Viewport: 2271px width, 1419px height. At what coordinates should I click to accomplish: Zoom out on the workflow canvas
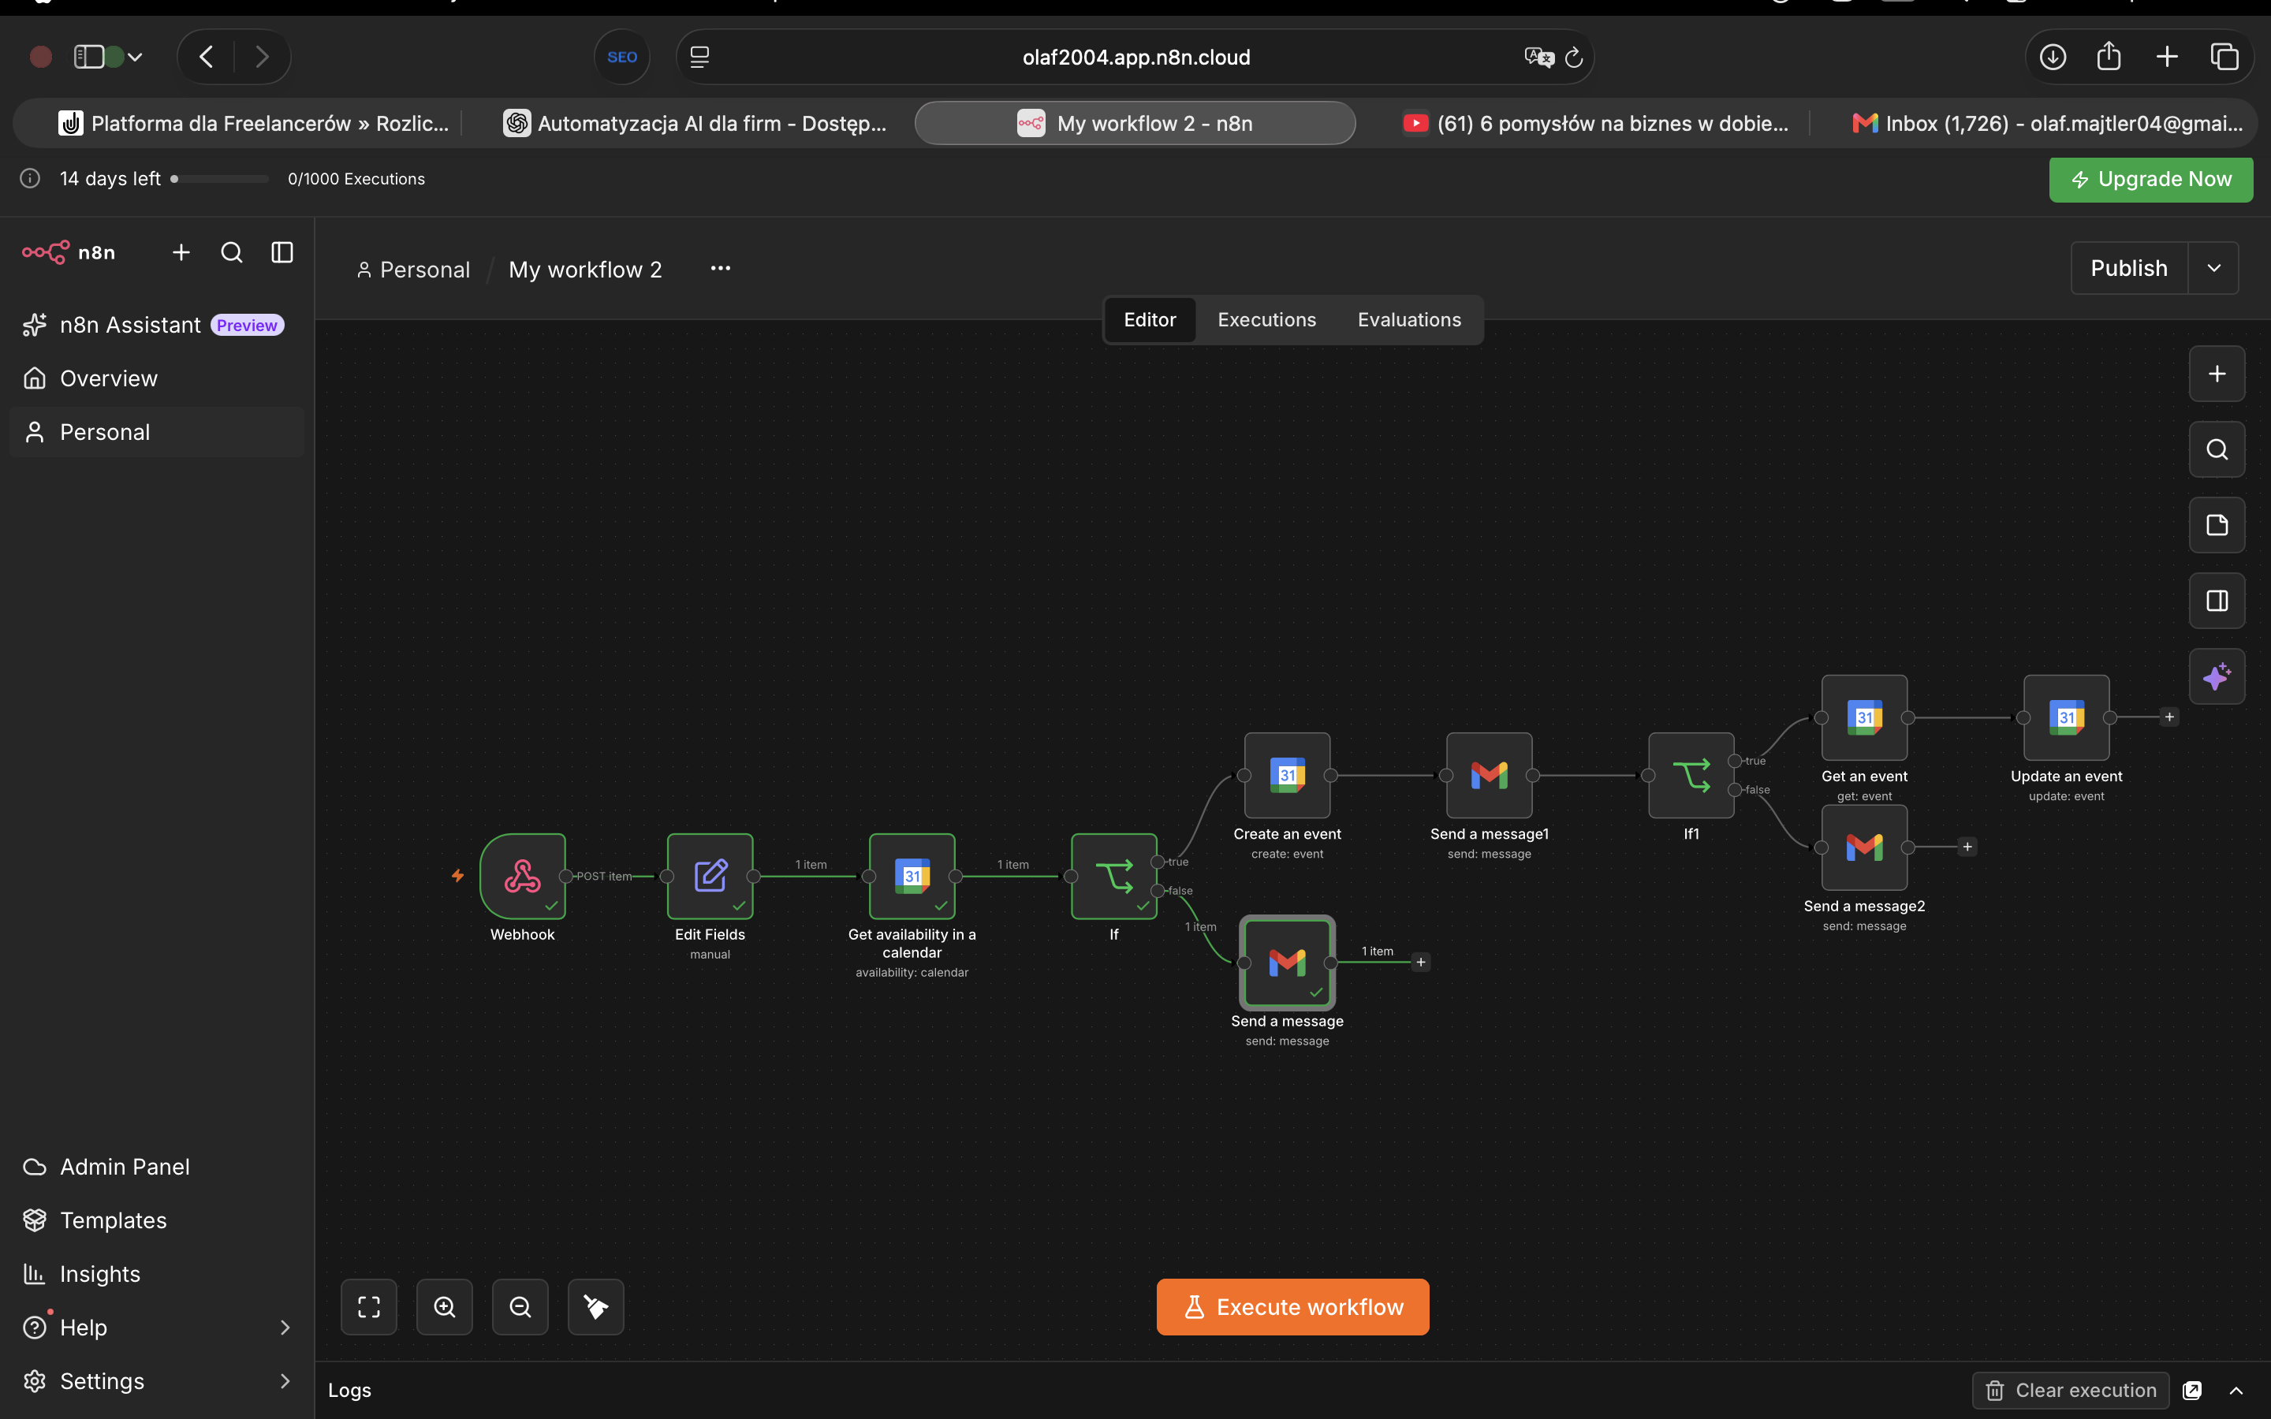coord(520,1306)
